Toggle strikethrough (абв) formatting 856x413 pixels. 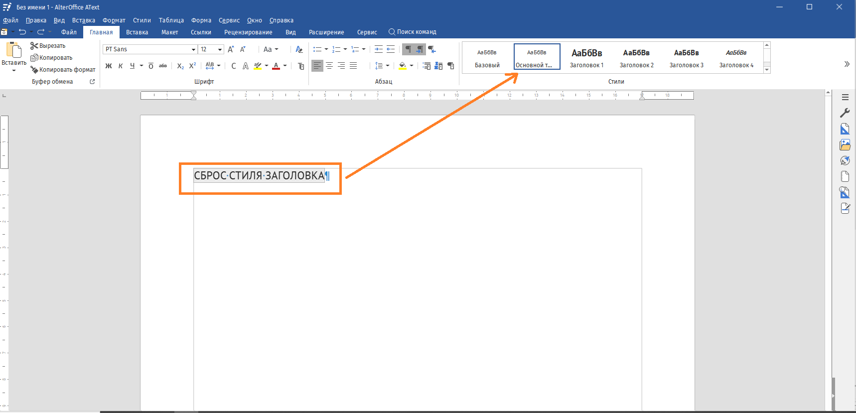click(x=163, y=66)
